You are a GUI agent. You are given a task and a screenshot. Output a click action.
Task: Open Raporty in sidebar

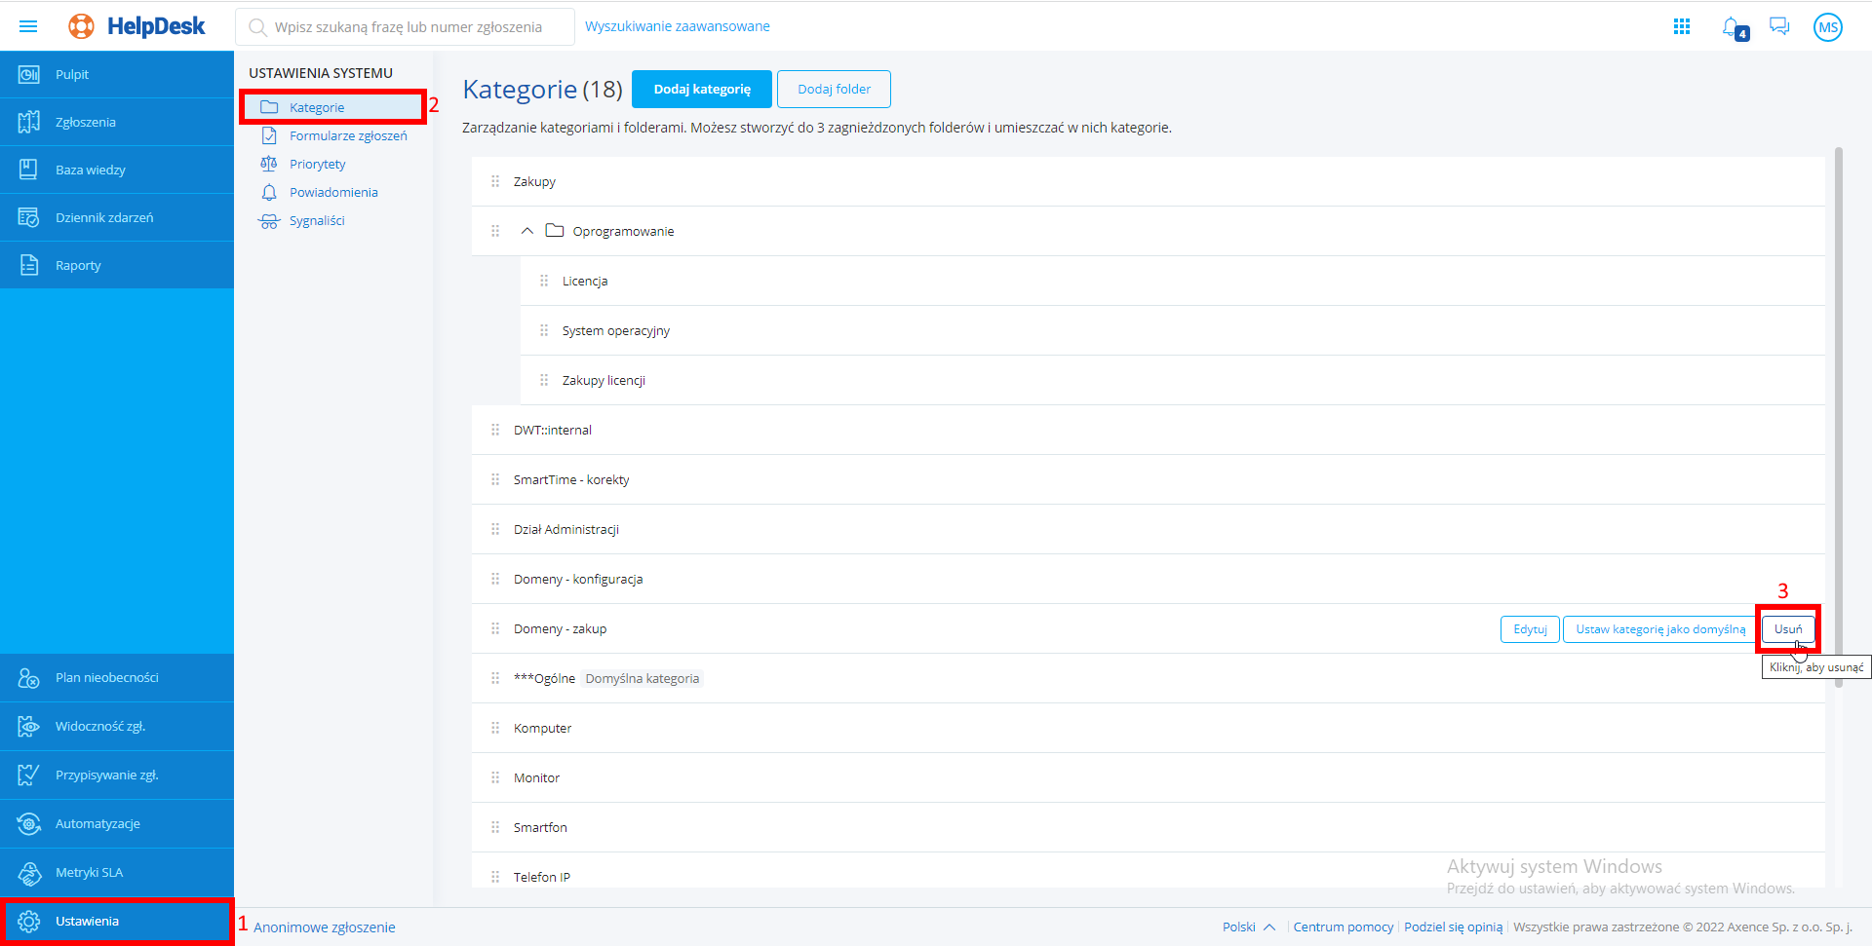[117, 265]
